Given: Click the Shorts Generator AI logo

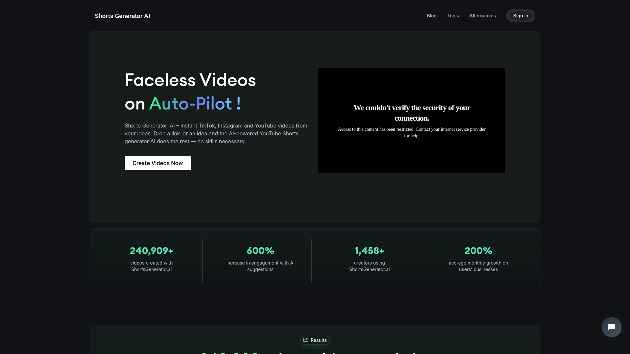Looking at the screenshot, I should (122, 16).
